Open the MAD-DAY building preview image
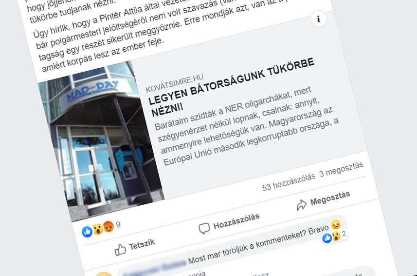The image size is (417, 276). pos(101,141)
